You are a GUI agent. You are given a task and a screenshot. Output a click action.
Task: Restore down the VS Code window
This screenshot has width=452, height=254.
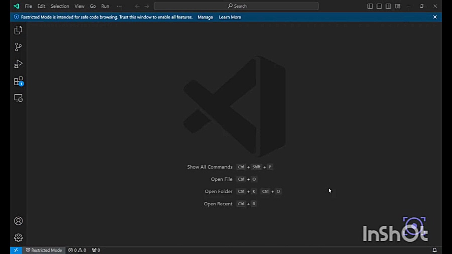tap(422, 6)
